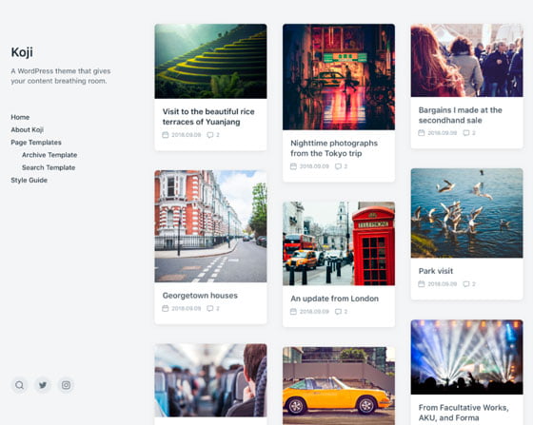Open About Koji menu item
Viewport: 533px width, 425px height.
[28, 129]
